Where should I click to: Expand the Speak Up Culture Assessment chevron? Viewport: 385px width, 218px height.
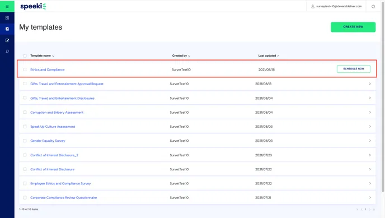point(370,127)
